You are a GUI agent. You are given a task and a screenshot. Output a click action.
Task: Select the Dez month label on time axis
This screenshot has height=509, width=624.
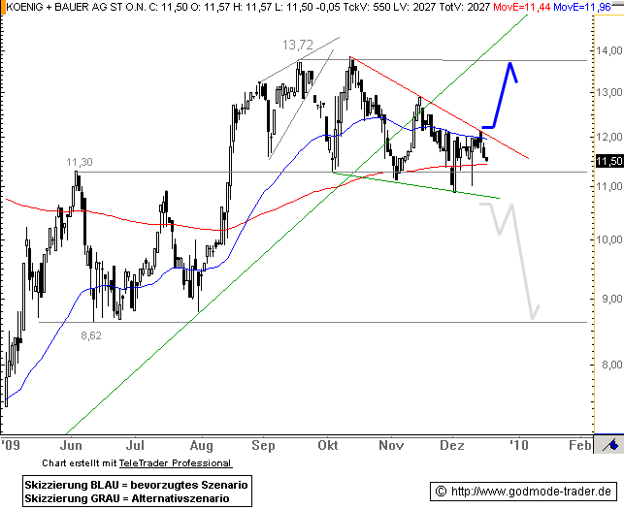(x=451, y=445)
